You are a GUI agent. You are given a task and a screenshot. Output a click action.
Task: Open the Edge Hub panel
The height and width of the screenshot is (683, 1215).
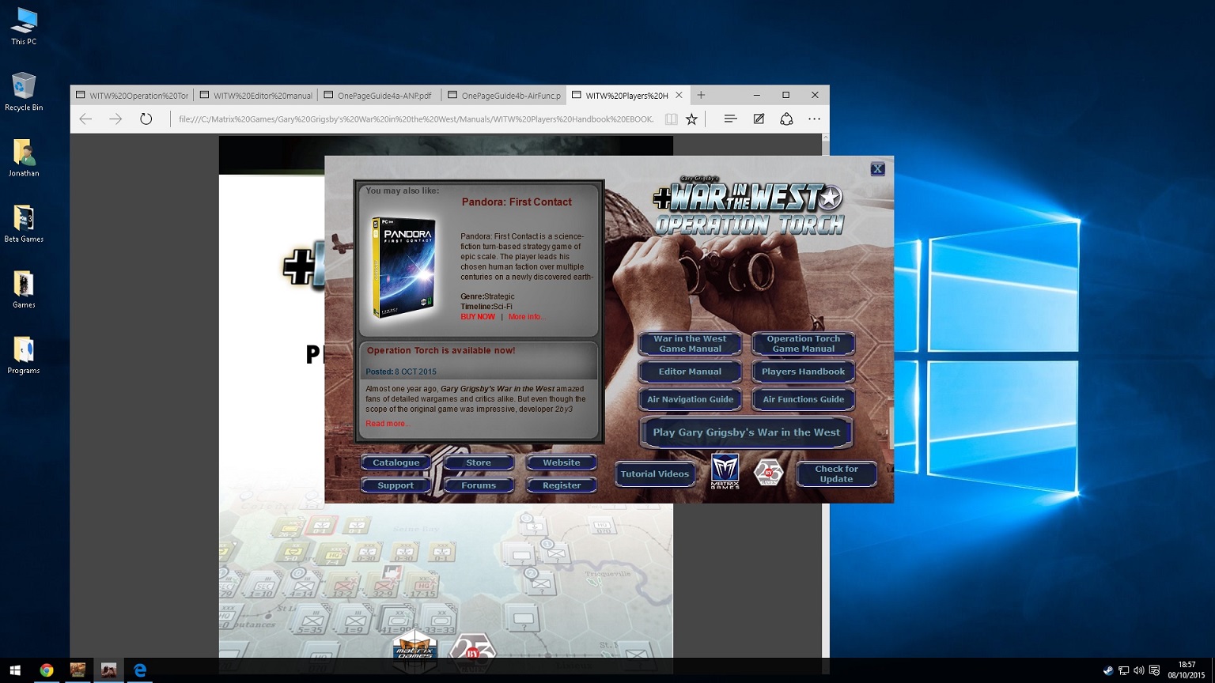(730, 119)
